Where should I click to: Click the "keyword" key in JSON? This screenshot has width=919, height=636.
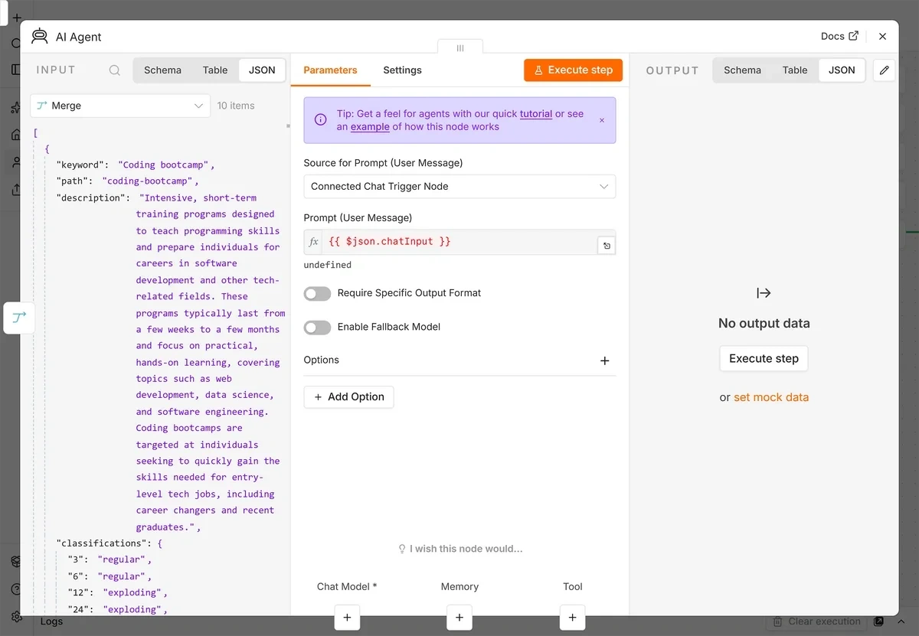pyautogui.click(x=80, y=165)
